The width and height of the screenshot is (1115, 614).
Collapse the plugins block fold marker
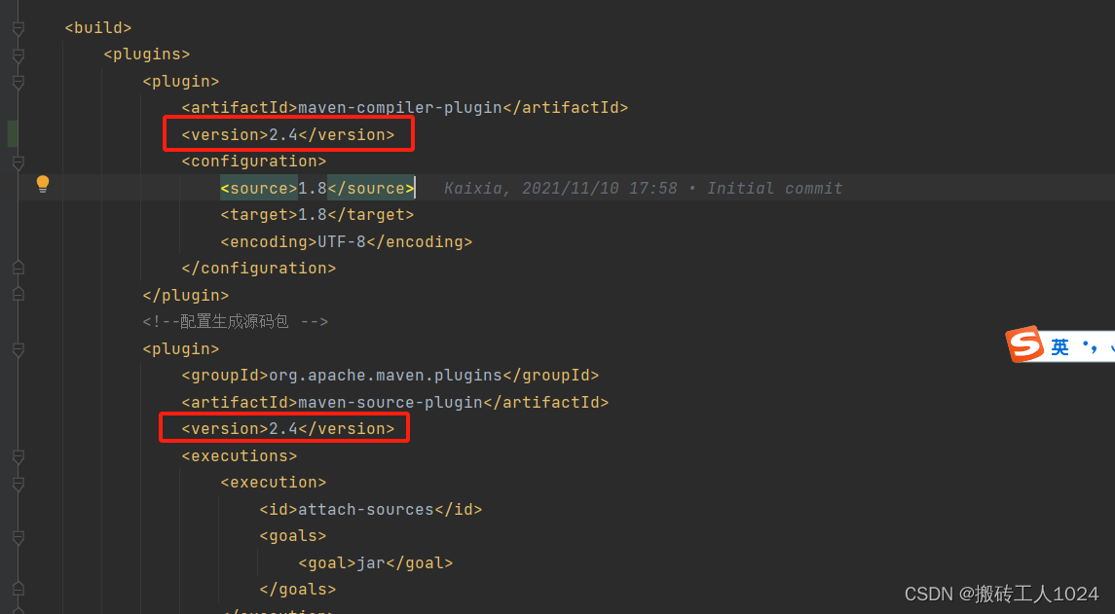point(18,54)
